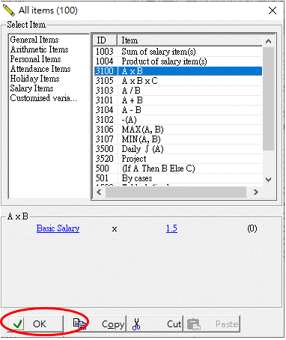The image size is (286, 340).
Task: Select row 3103 A / B
Action: [x=178, y=91]
